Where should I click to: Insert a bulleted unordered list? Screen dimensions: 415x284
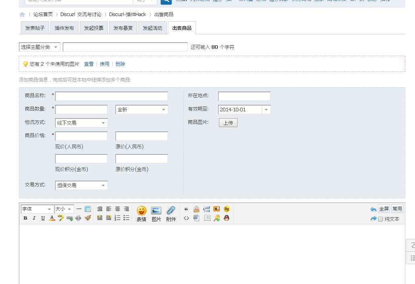click(126, 218)
